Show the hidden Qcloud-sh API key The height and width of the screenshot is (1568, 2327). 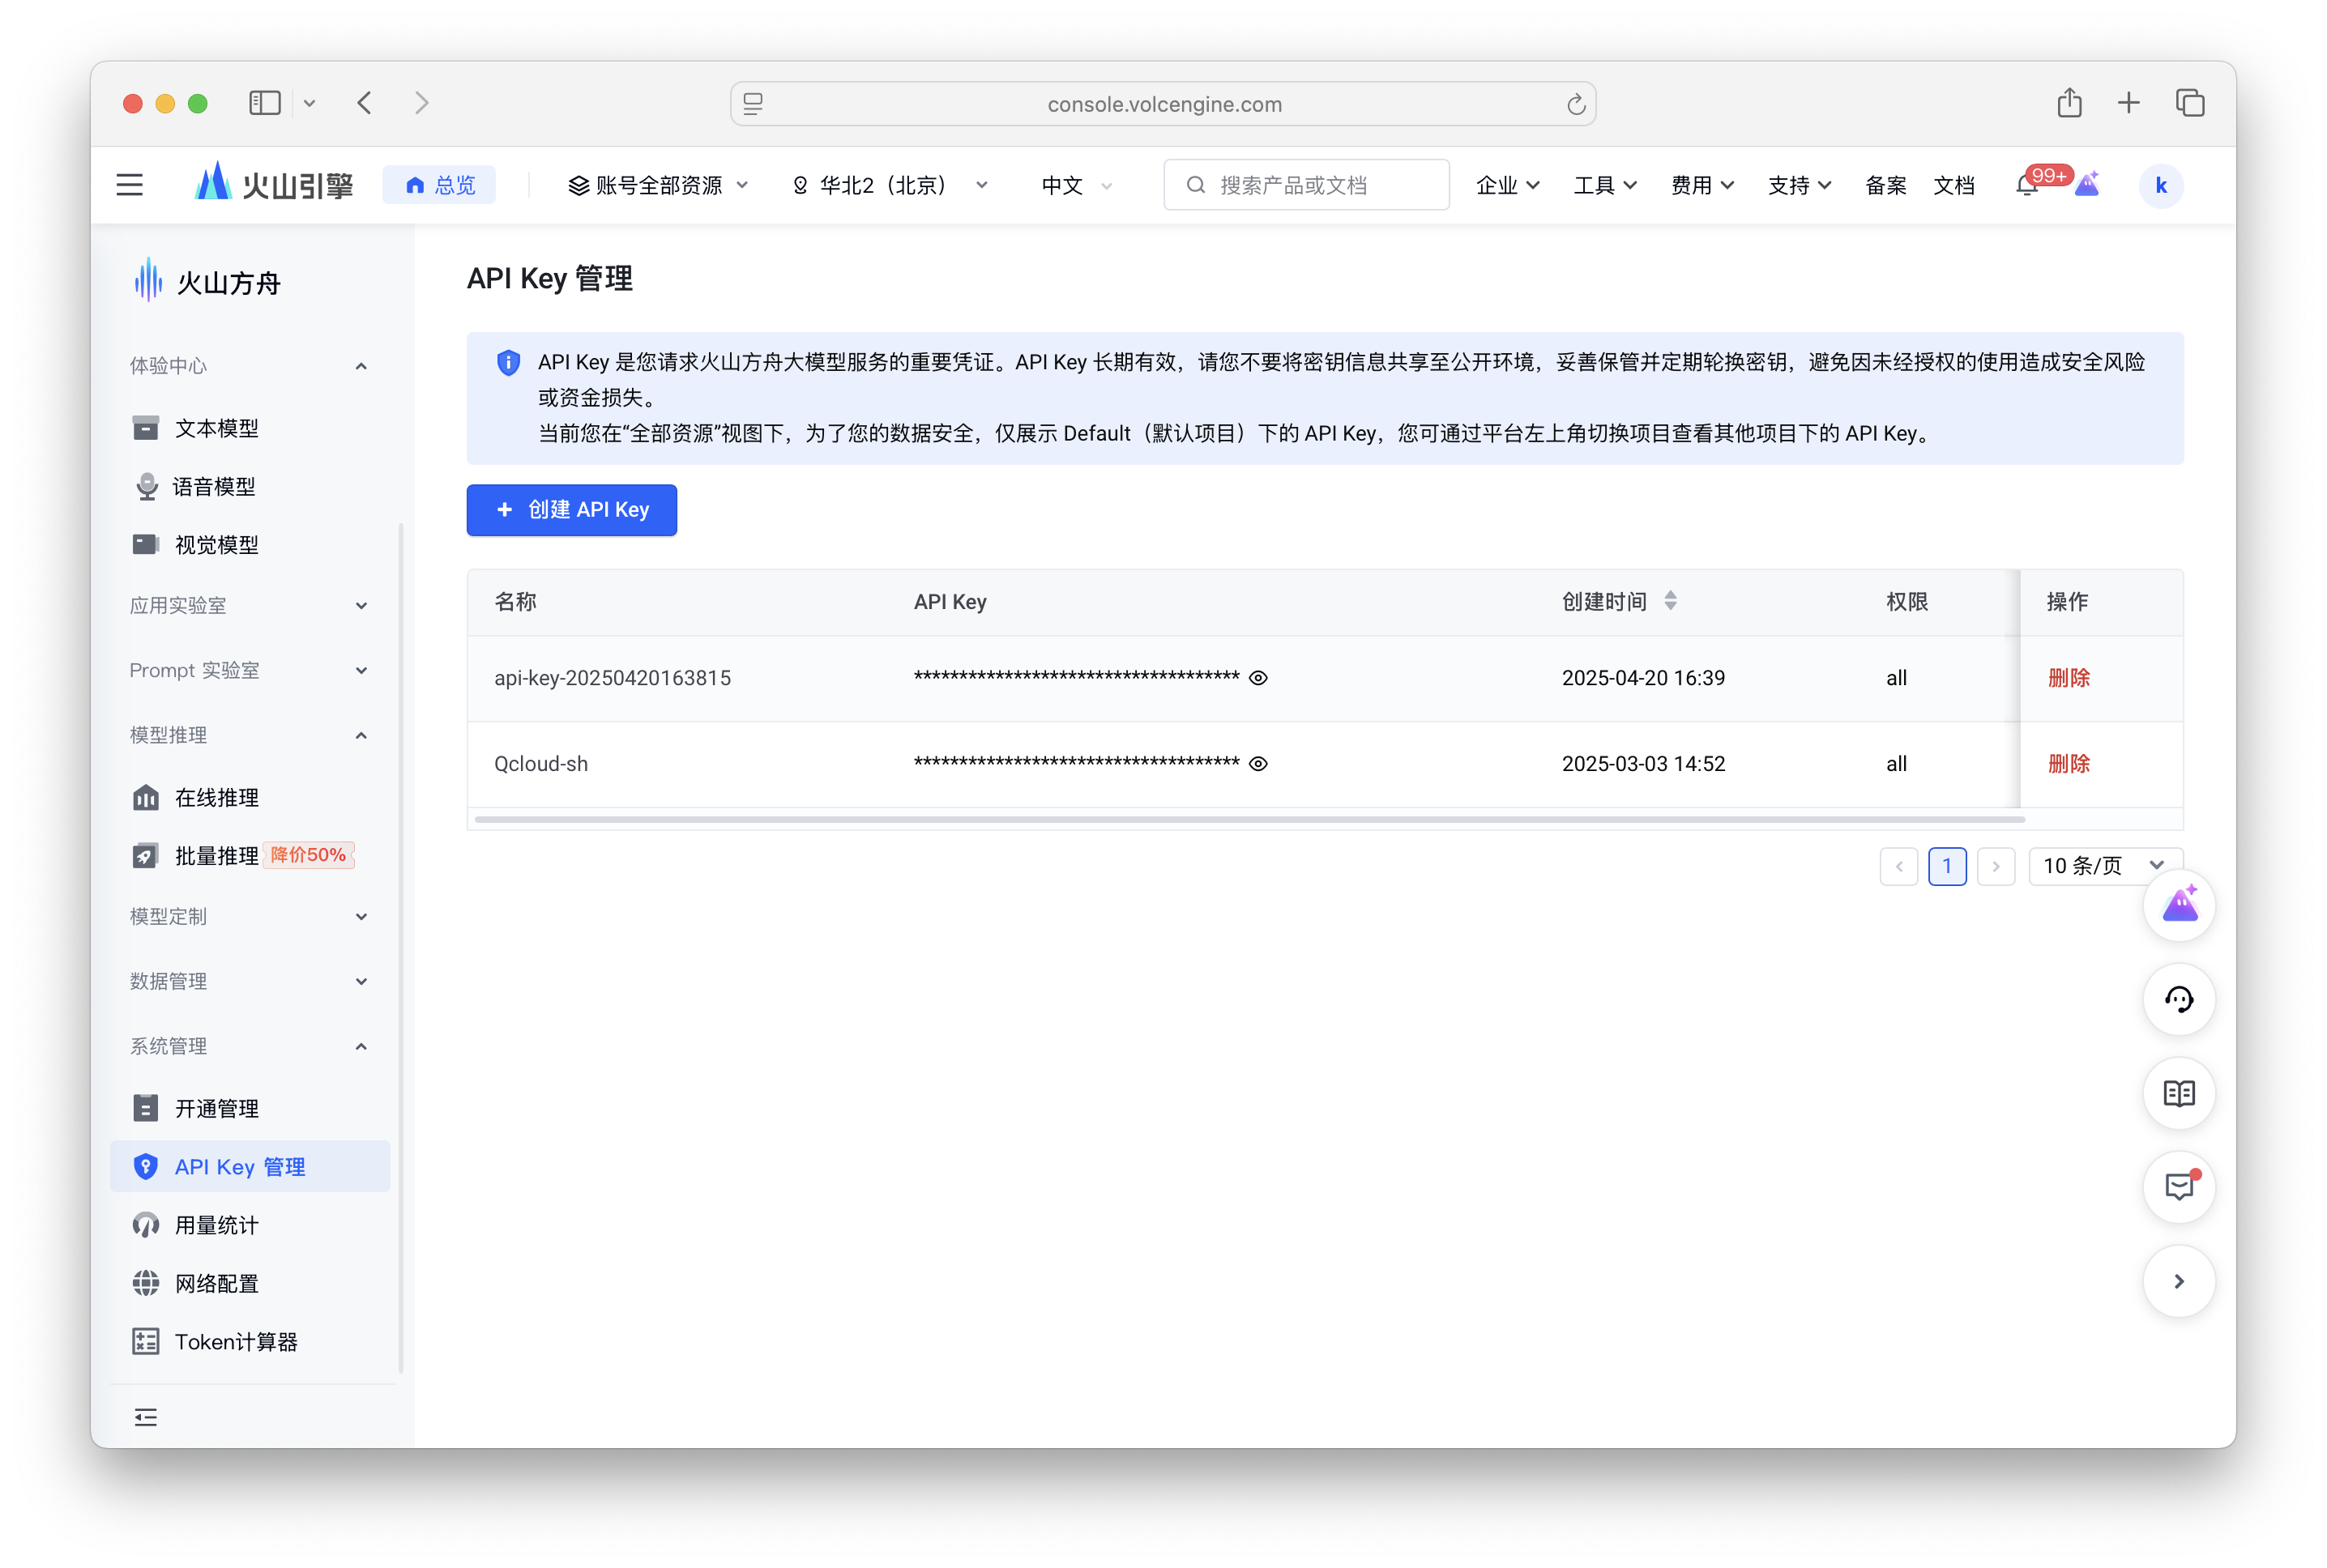[x=1257, y=763]
